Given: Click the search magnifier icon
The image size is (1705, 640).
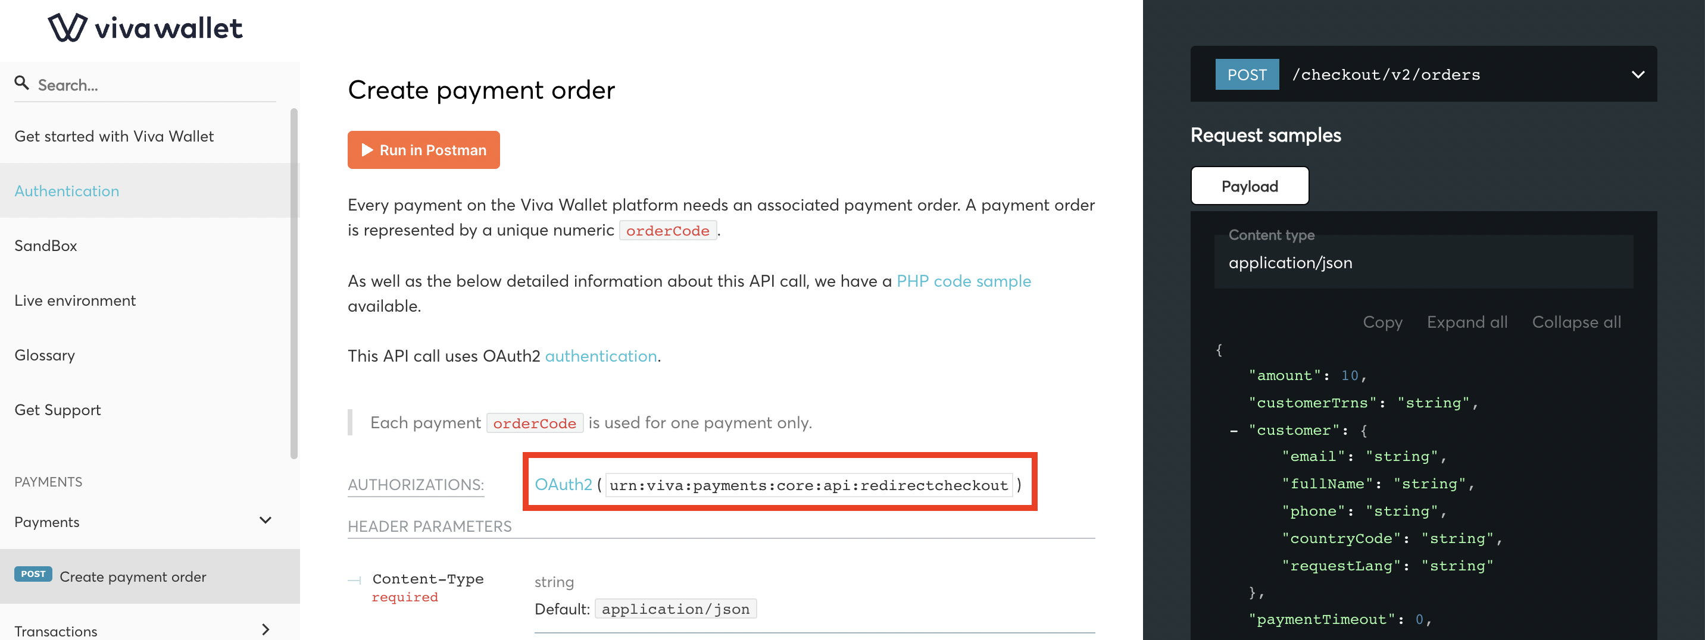Looking at the screenshot, I should pos(22,83).
